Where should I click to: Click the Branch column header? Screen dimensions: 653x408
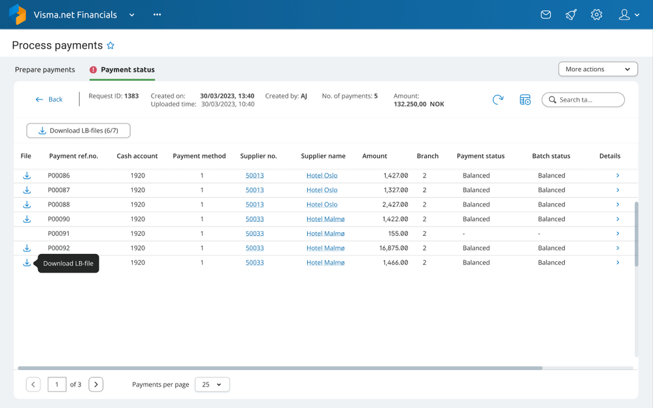pos(427,156)
